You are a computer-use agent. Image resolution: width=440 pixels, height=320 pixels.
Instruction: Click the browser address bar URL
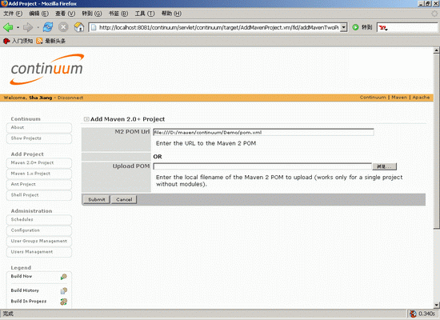click(x=218, y=27)
